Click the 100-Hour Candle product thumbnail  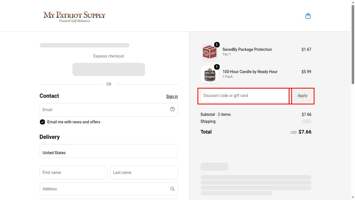(x=209, y=74)
